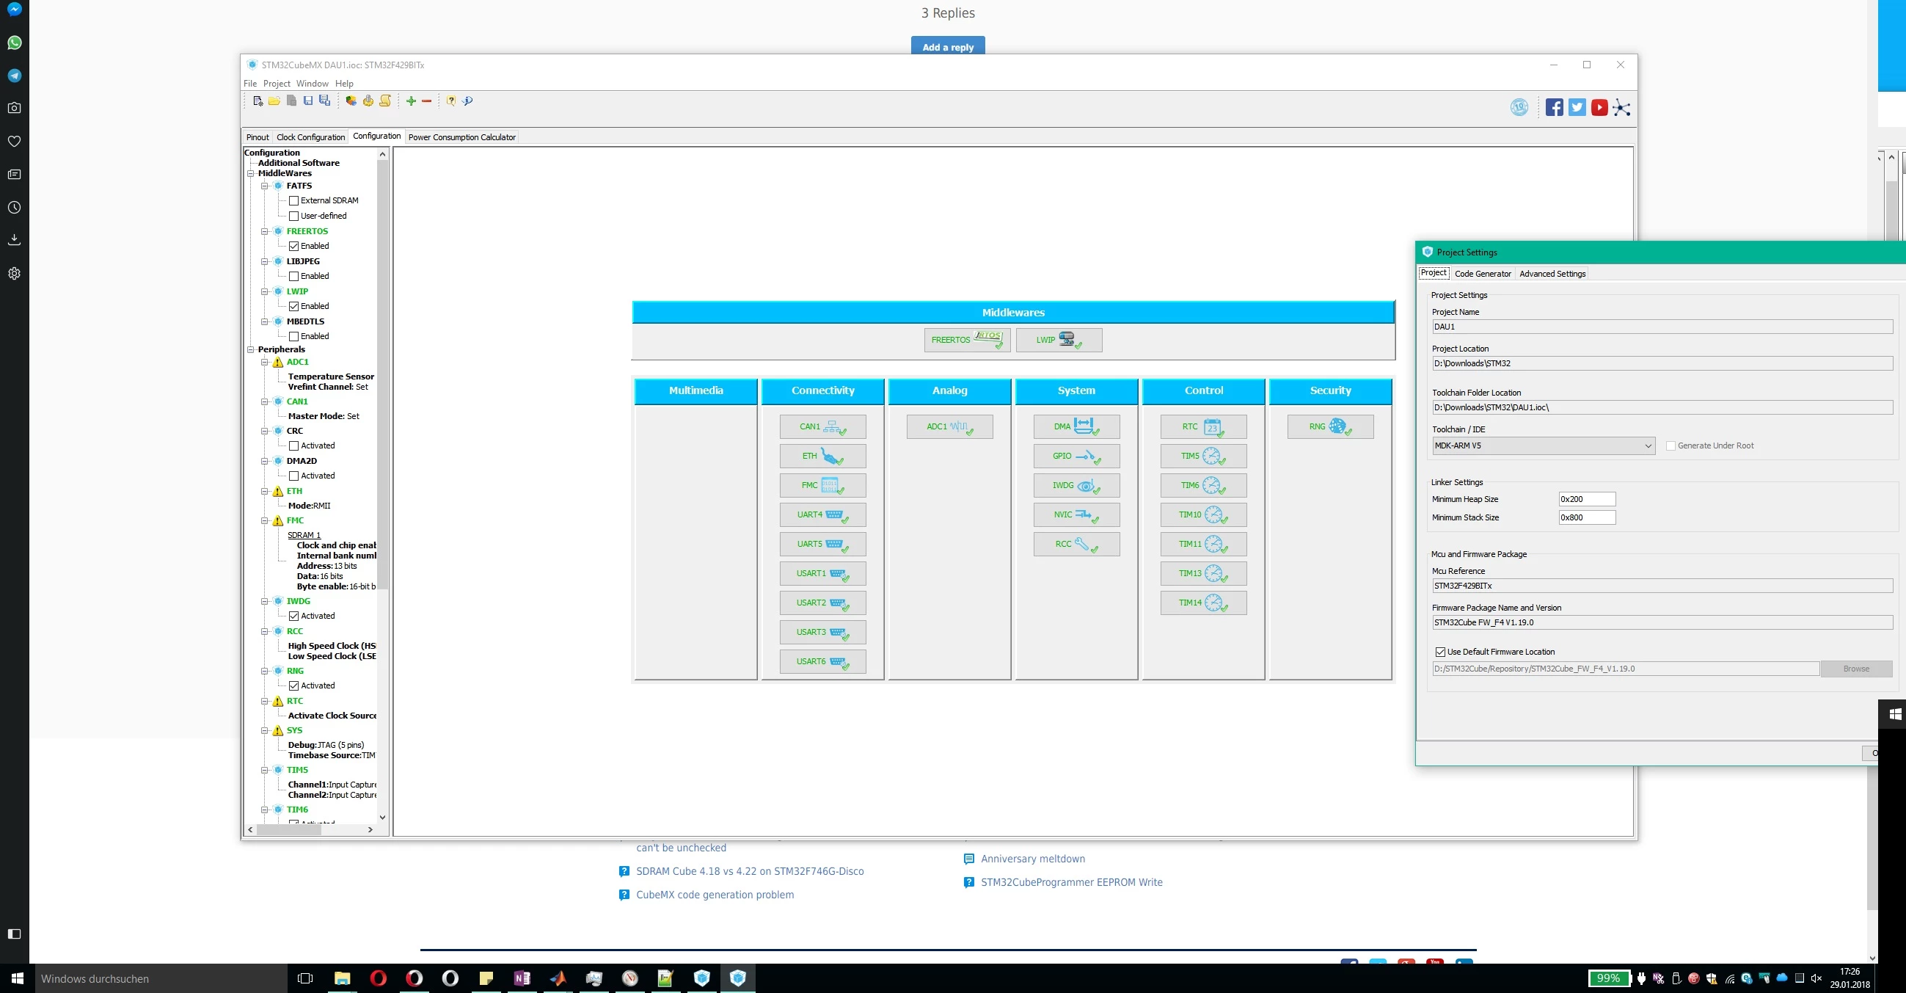Tick the External SDRAM checkbox under FATFS
Viewport: 1906px width, 993px height.
293,200
